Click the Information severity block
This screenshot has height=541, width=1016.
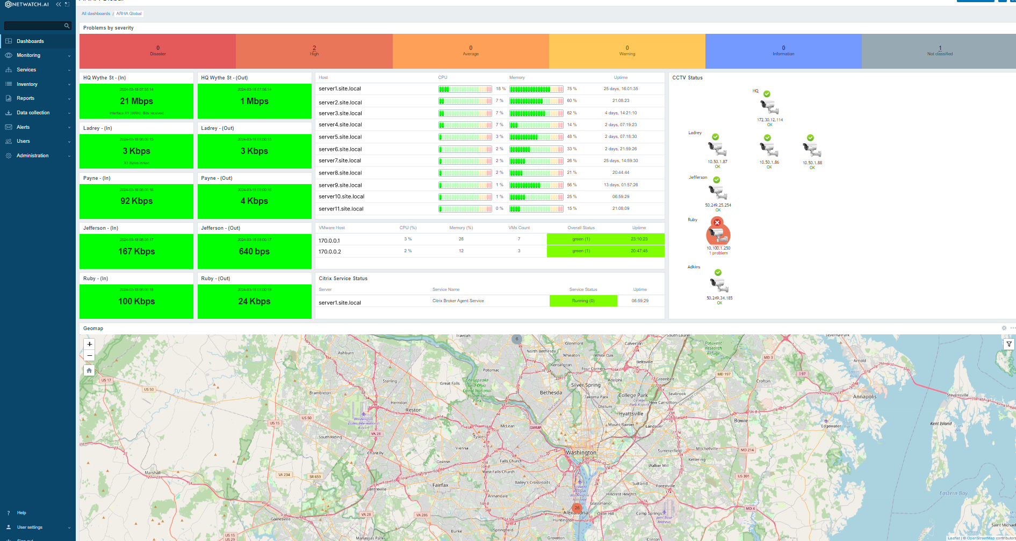coord(783,51)
